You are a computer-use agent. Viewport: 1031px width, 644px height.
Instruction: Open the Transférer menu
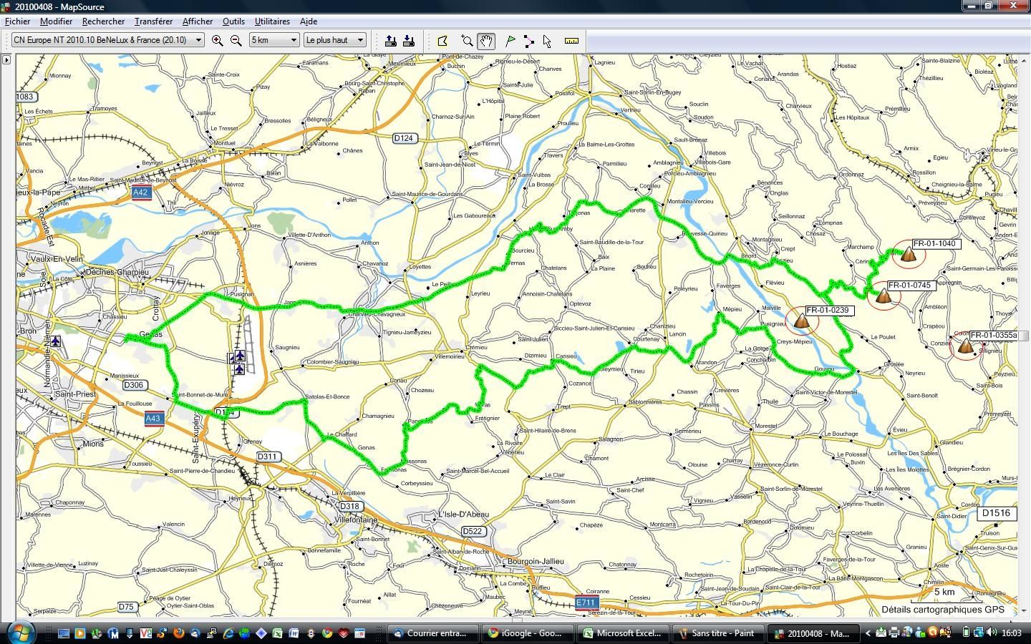coord(153,21)
